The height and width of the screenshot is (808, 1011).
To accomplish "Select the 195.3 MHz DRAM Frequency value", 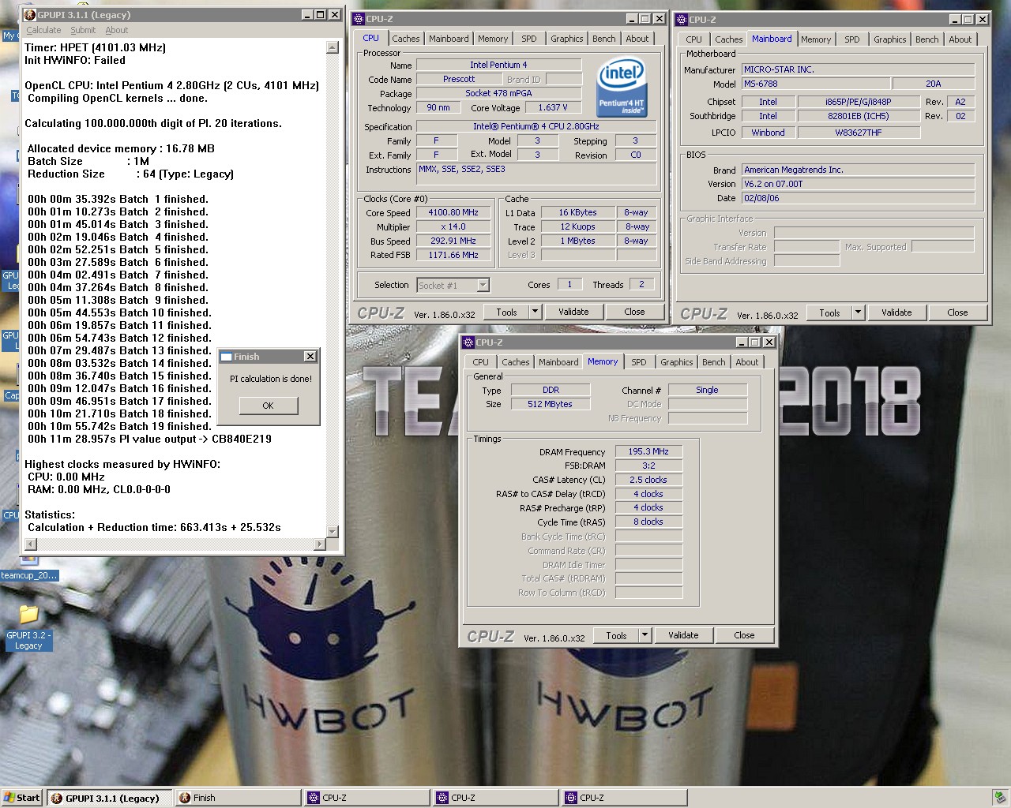I will click(x=648, y=451).
